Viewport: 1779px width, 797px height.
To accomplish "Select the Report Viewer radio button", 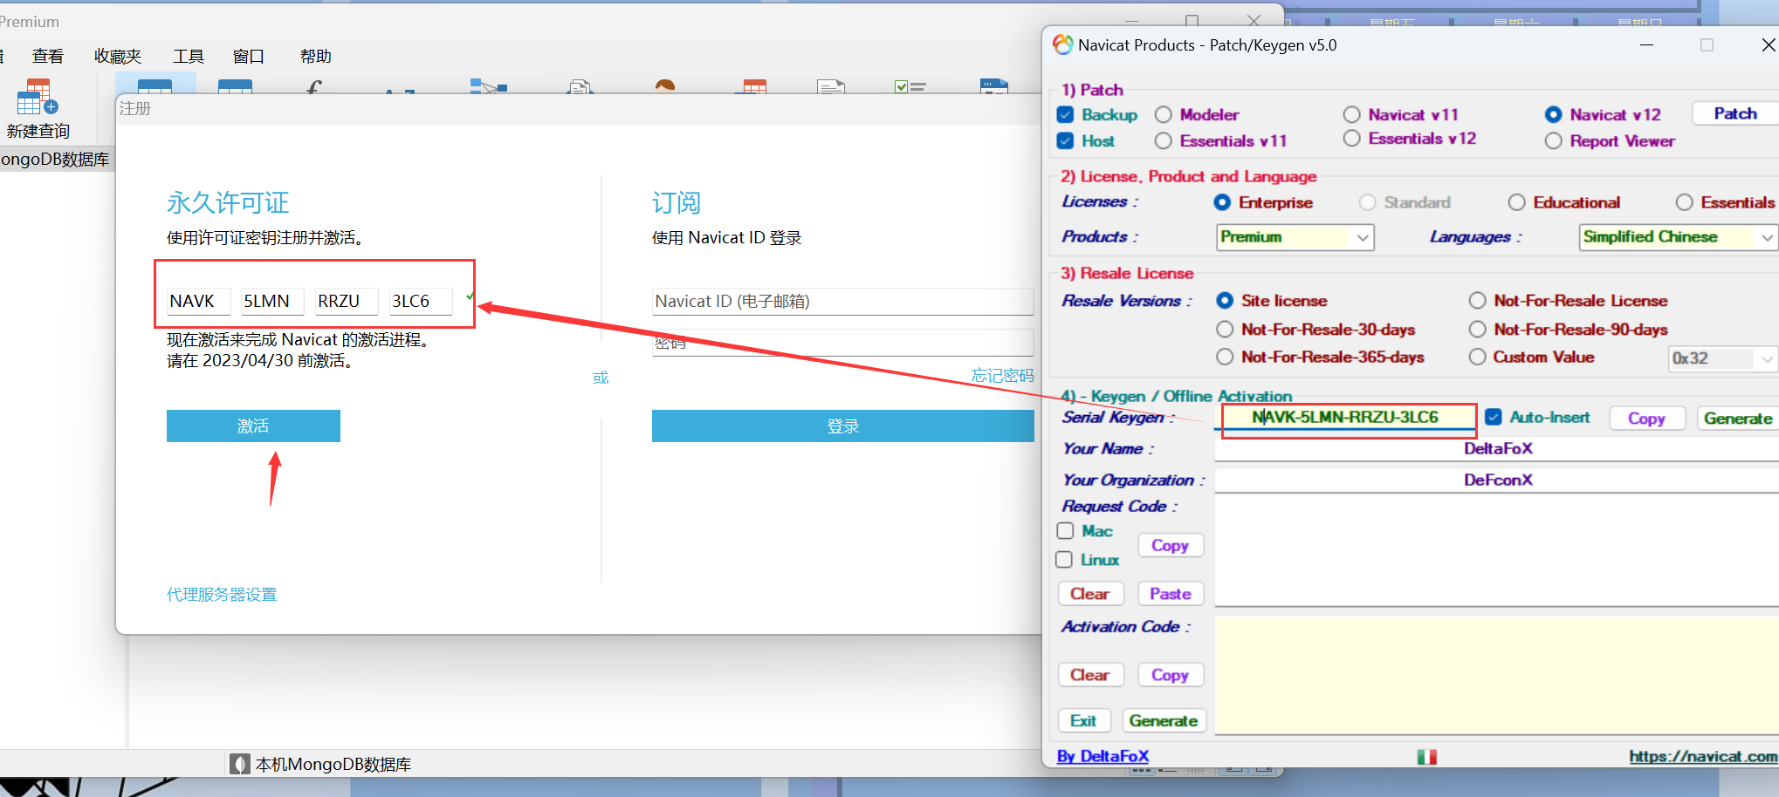I will 1554,140.
